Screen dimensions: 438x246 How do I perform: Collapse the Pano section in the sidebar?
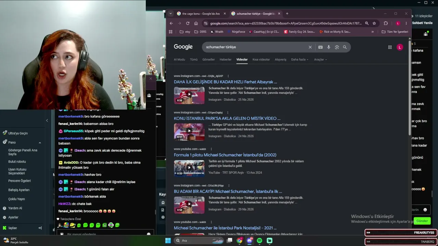click(x=40, y=142)
